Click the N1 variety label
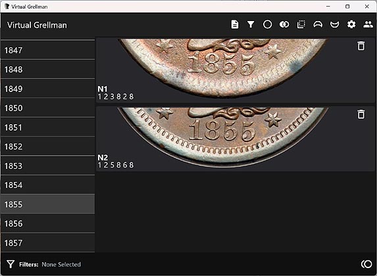This screenshot has height=276, width=377. [x=103, y=89]
